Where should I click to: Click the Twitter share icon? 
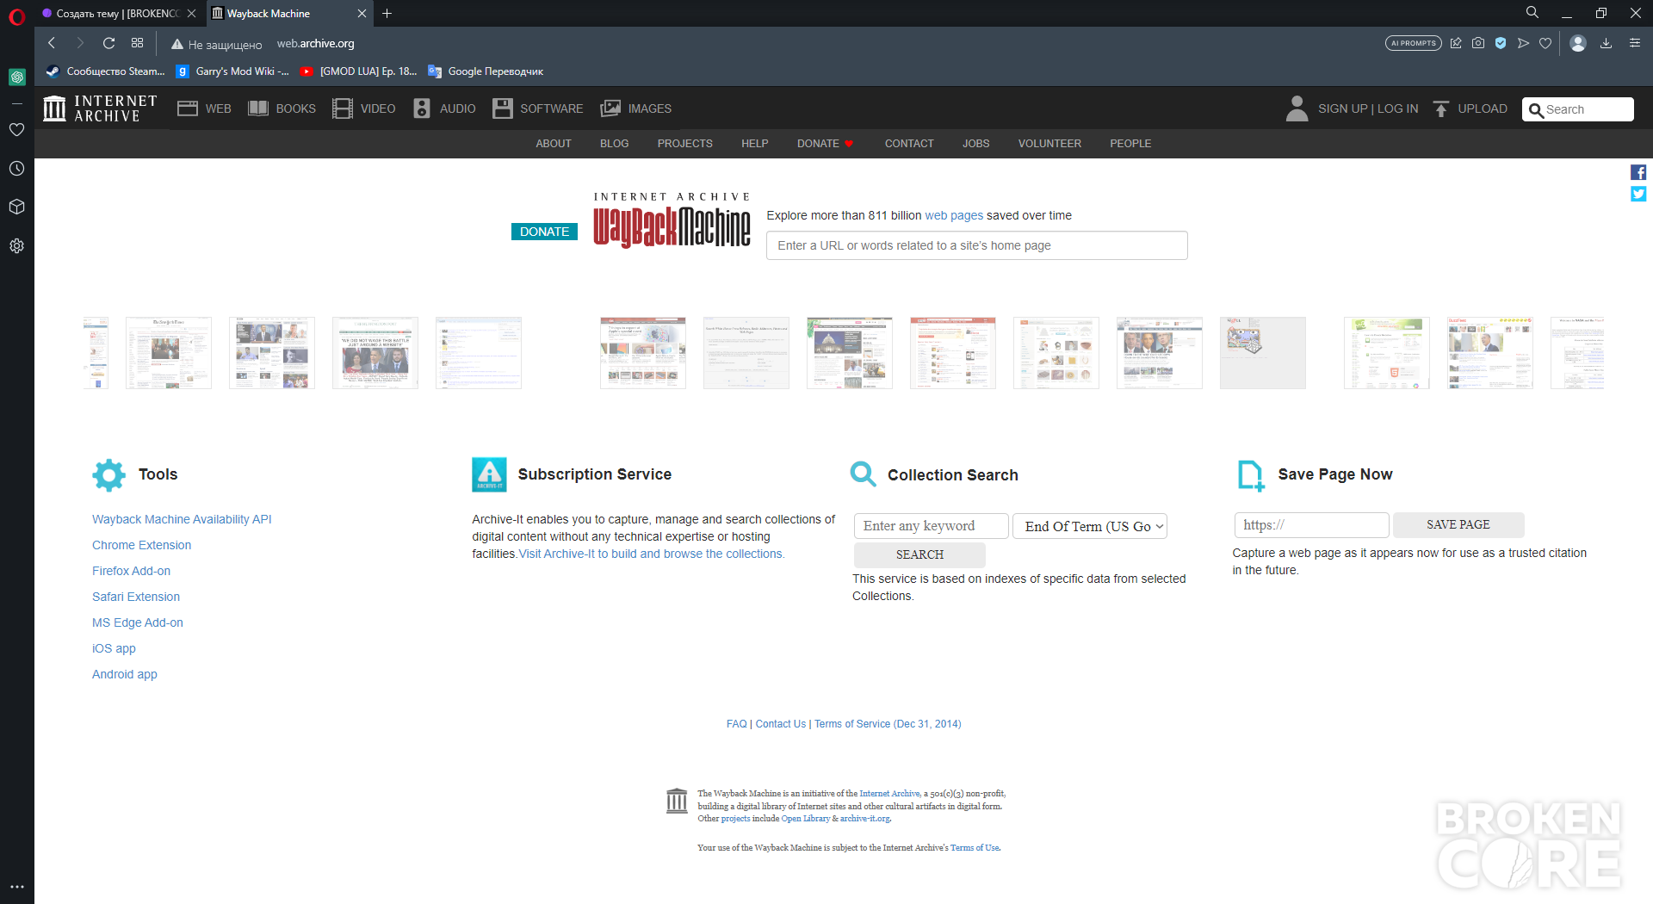1638,194
